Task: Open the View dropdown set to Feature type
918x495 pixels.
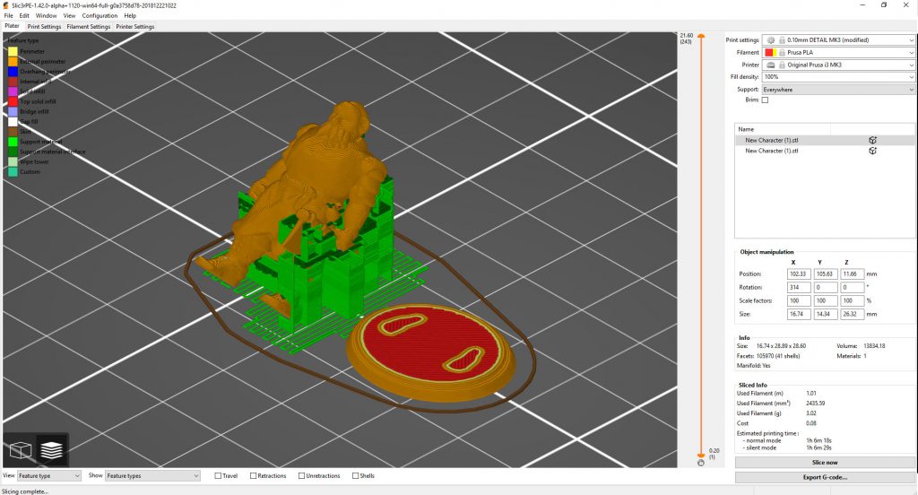Action: click(48, 475)
